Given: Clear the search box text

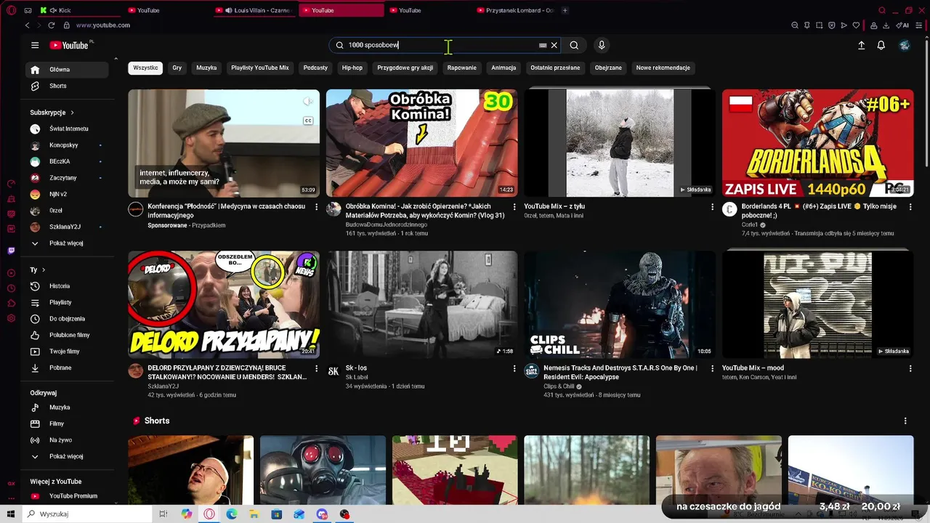Looking at the screenshot, I should coord(554,45).
